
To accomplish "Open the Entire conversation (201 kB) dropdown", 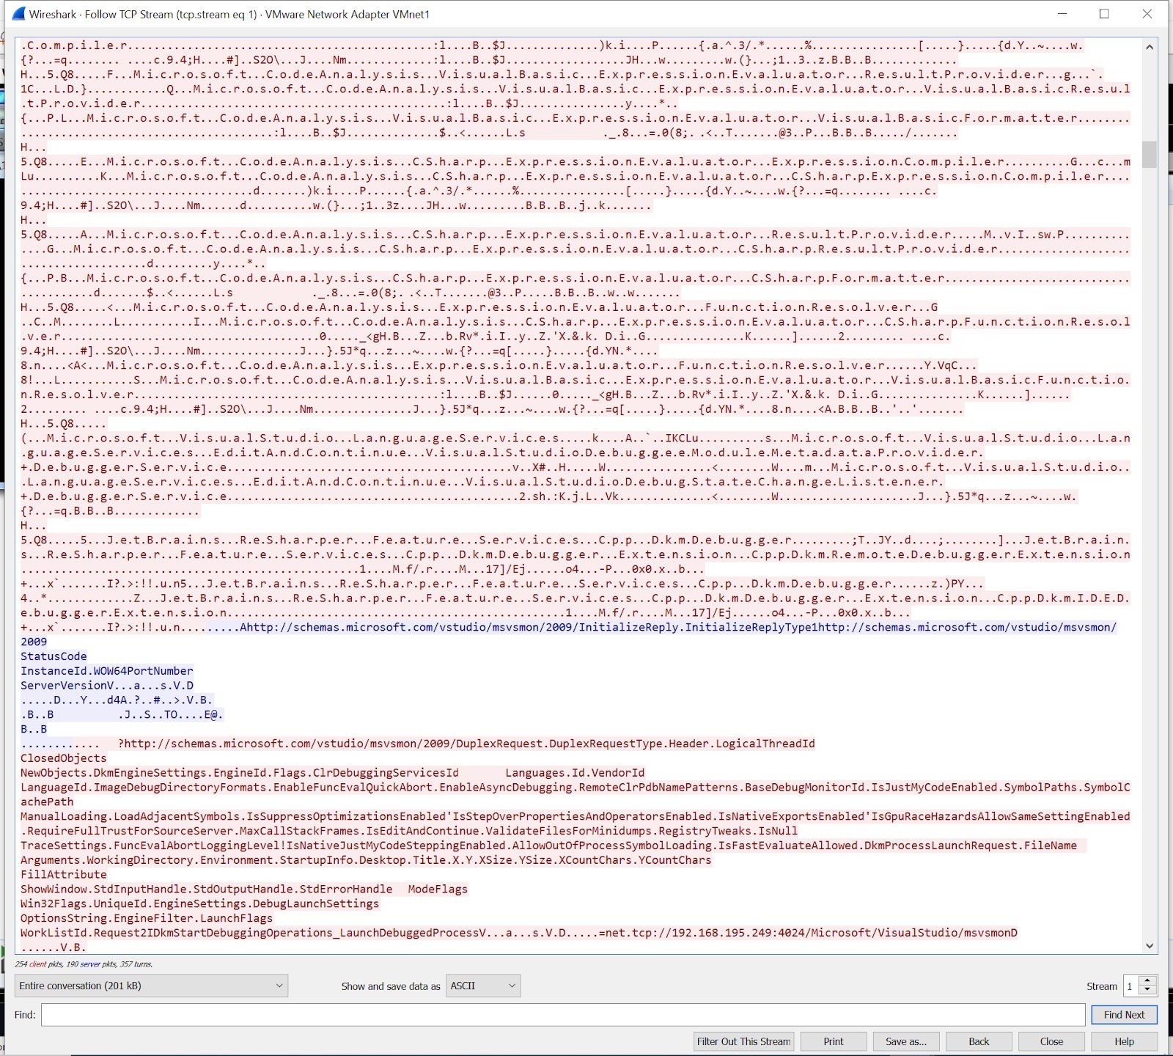I will pos(151,986).
